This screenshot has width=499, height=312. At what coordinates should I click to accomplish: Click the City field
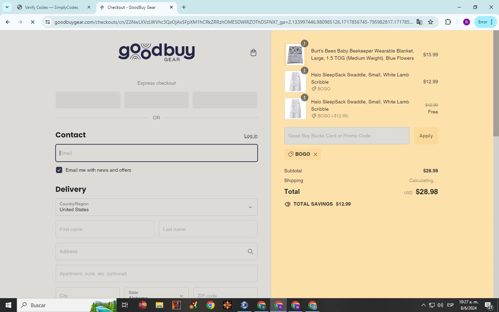tap(87, 293)
